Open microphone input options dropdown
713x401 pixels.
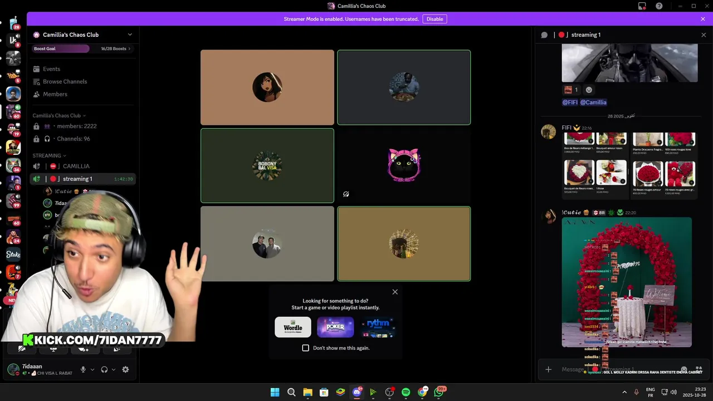pyautogui.click(x=92, y=369)
